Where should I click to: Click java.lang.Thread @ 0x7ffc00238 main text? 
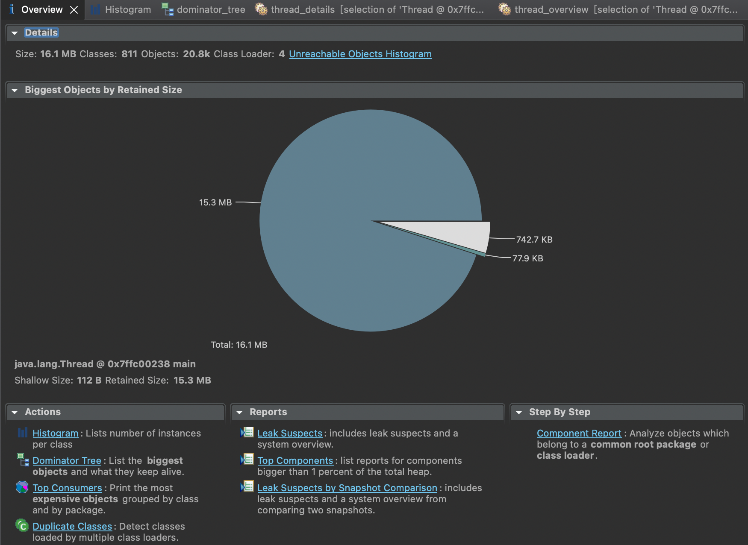[x=105, y=364]
